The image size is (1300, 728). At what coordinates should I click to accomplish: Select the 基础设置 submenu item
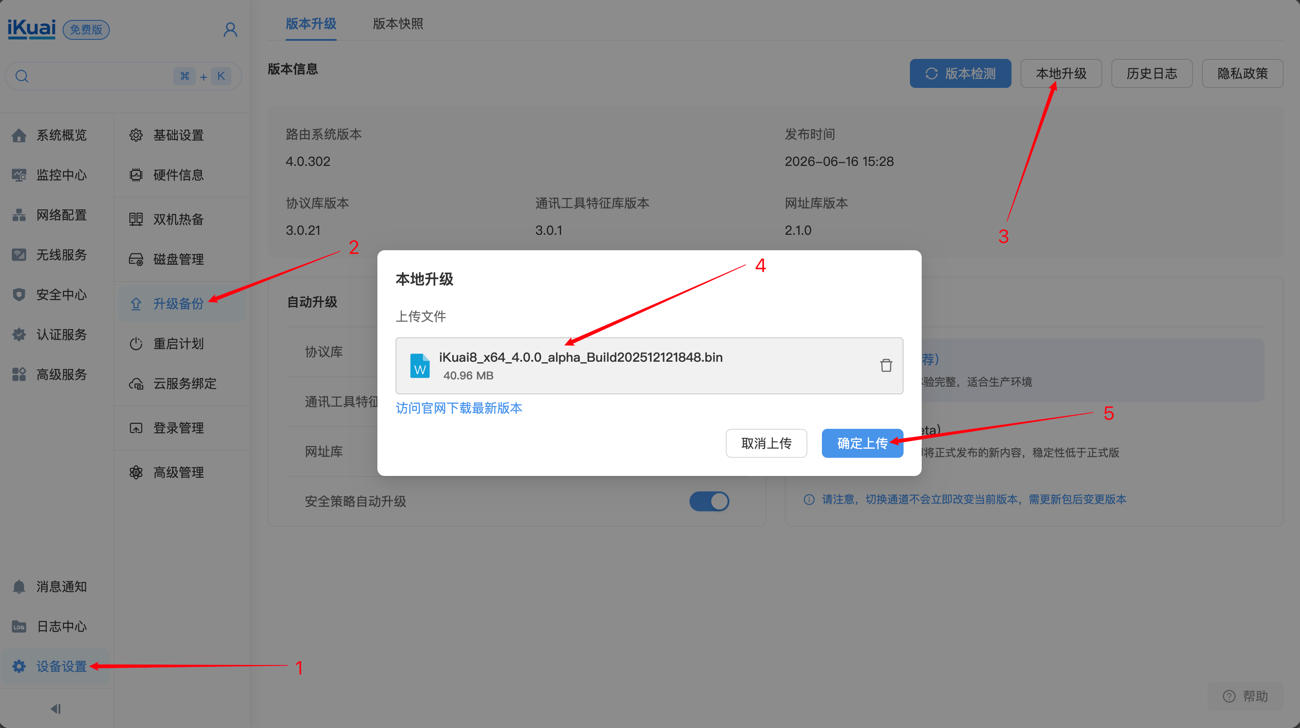(182, 135)
